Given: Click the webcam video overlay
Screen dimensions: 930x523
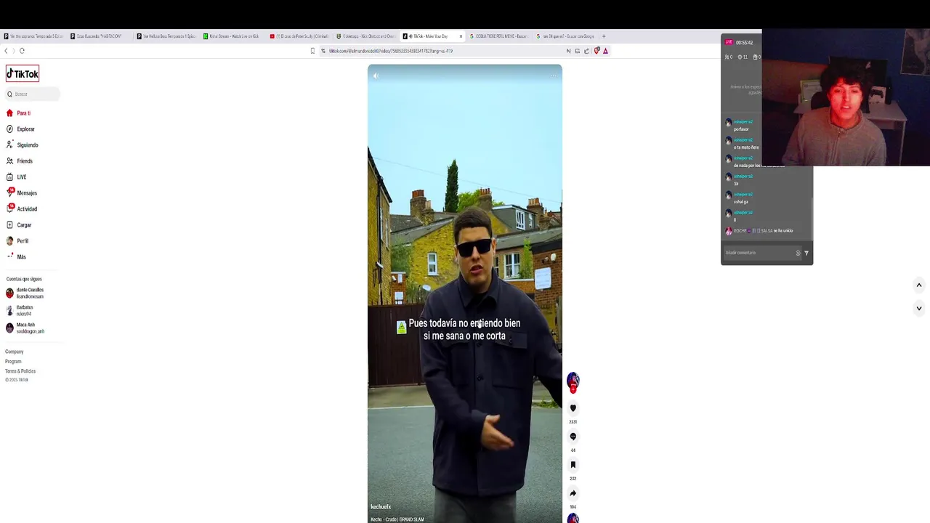Looking at the screenshot, I should [846, 97].
